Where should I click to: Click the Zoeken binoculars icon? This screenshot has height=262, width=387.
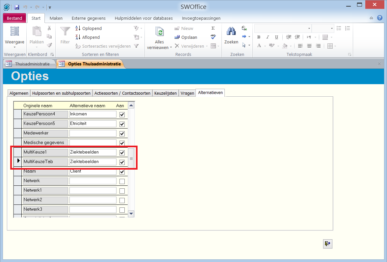pyautogui.click(x=231, y=31)
